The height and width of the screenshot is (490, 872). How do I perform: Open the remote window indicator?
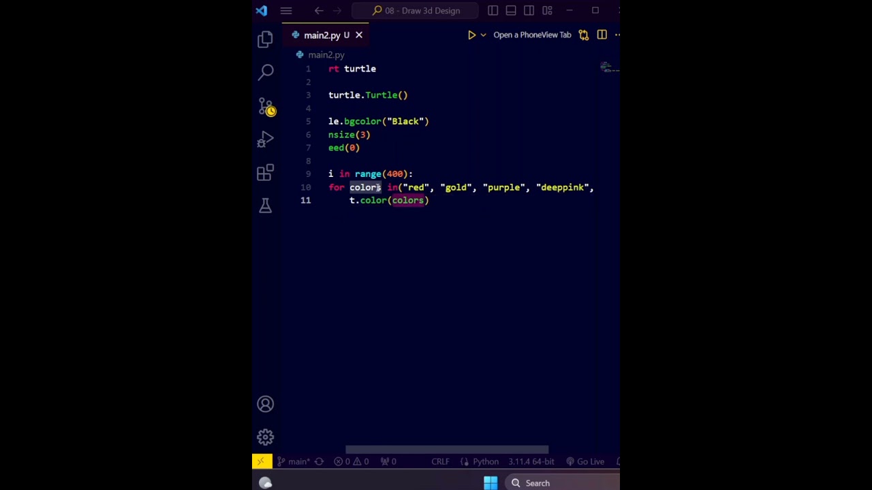(x=262, y=461)
